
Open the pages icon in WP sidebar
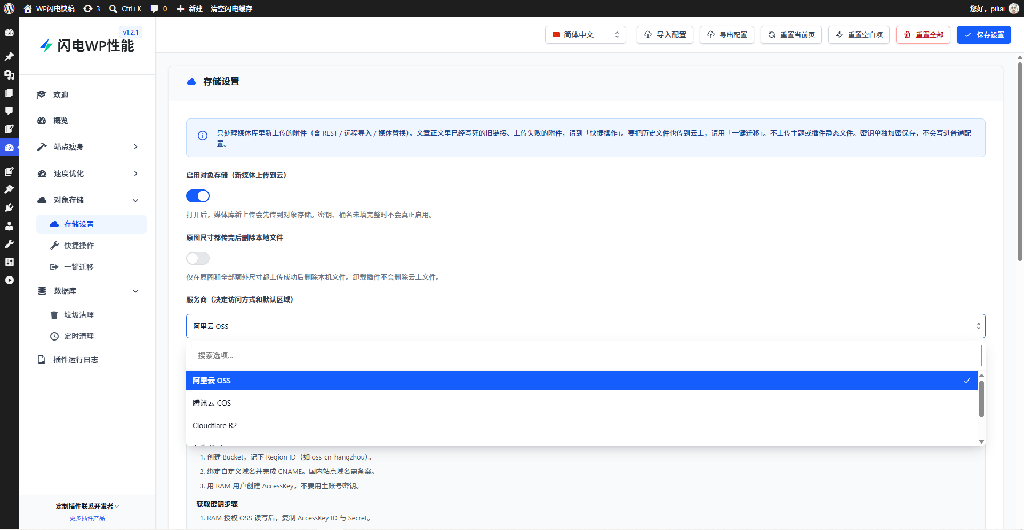[x=9, y=93]
